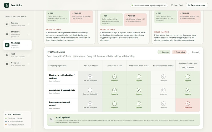Click the Latest load: ~1.10 V column header

tap(114, 66)
